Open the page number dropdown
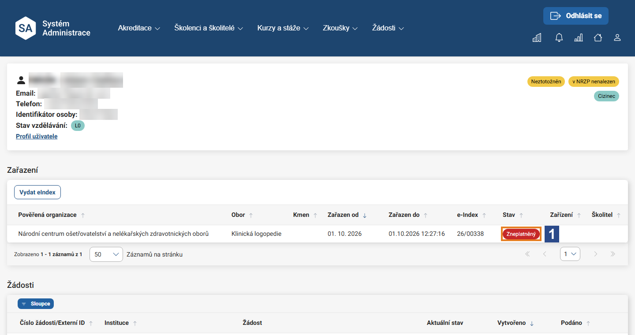 point(570,254)
